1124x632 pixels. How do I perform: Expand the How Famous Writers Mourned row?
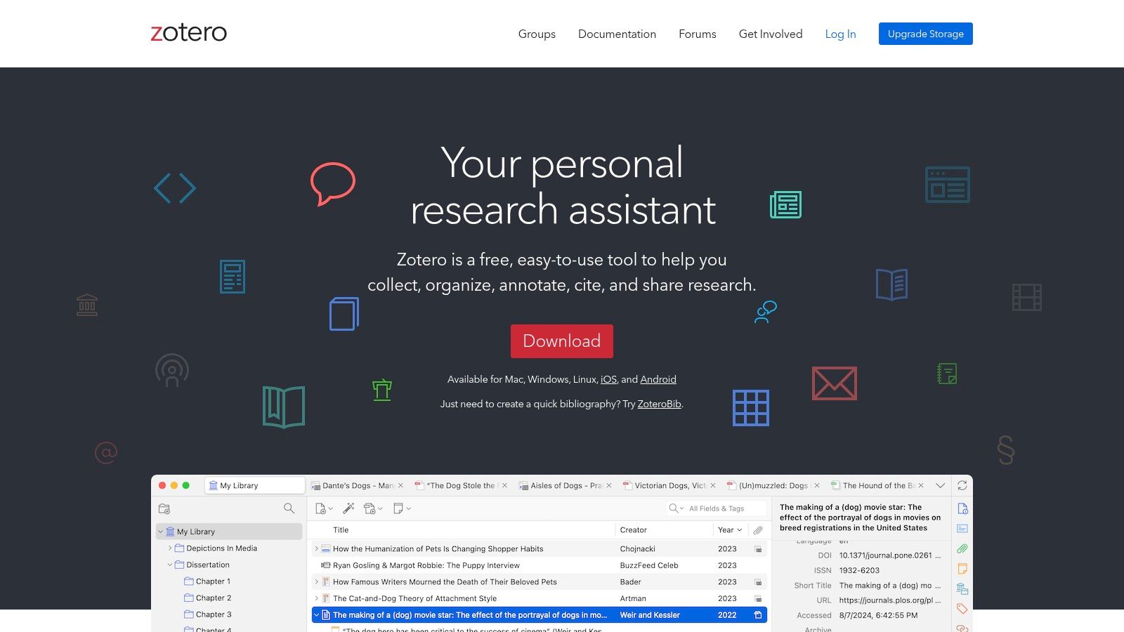pyautogui.click(x=316, y=582)
